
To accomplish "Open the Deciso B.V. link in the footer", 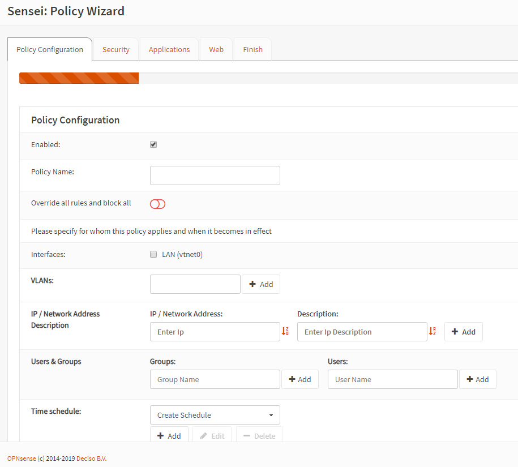I will tap(91, 458).
